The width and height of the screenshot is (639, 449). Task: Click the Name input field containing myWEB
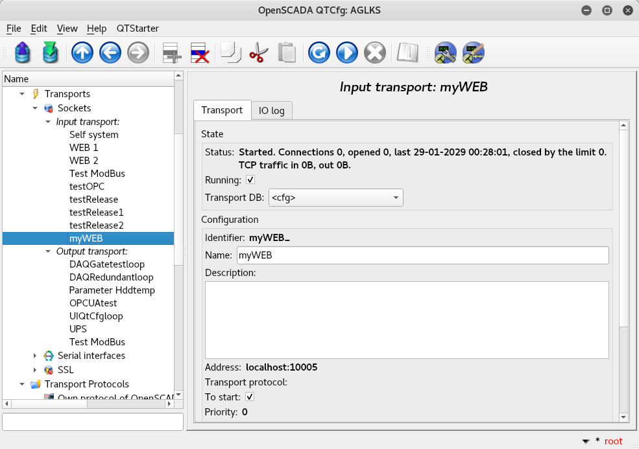(422, 255)
